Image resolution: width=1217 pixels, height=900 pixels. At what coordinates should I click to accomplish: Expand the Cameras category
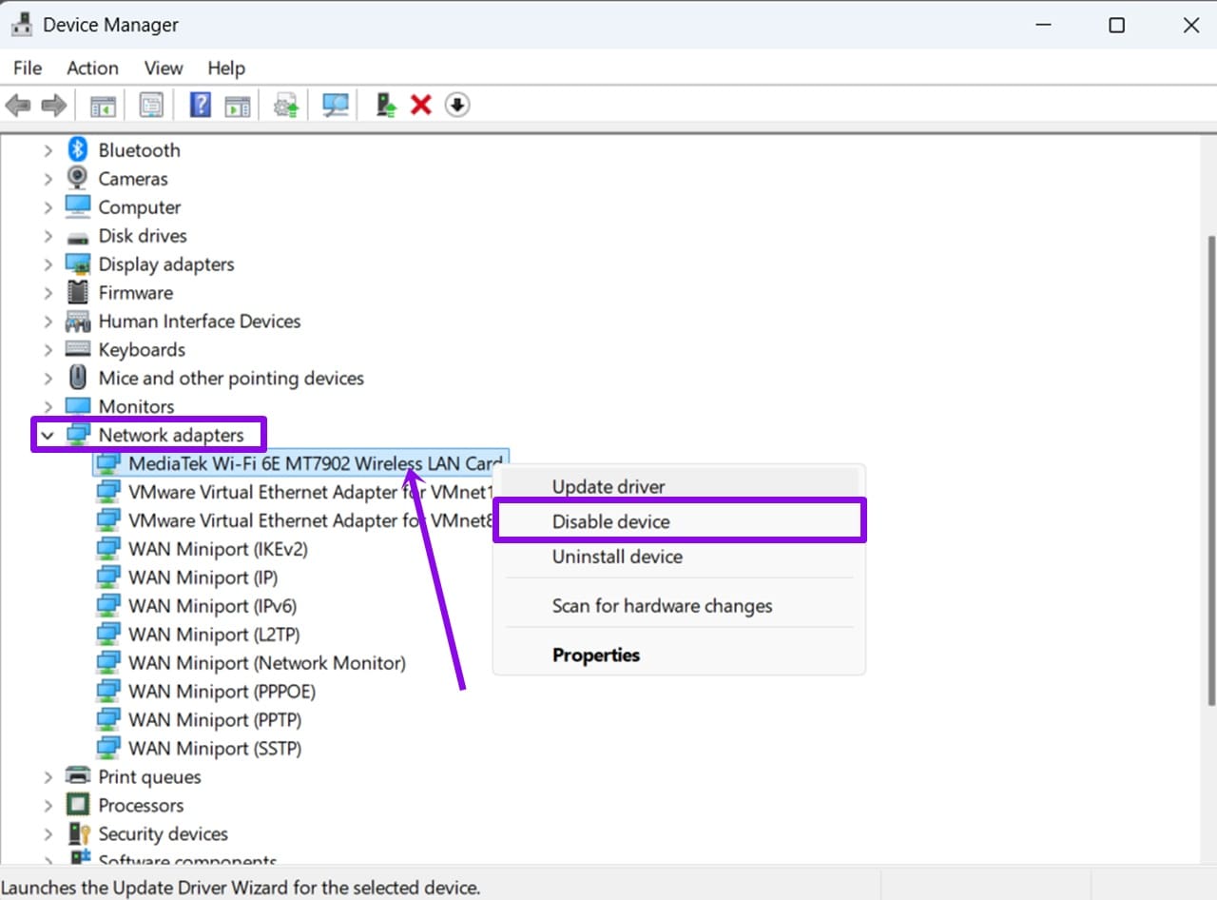point(48,179)
